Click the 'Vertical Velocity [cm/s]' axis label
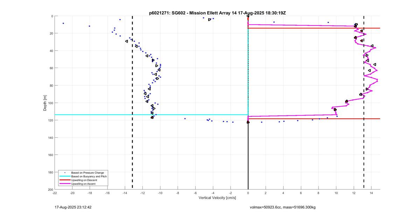Viewport: 420px width, 213px height. click(217, 198)
